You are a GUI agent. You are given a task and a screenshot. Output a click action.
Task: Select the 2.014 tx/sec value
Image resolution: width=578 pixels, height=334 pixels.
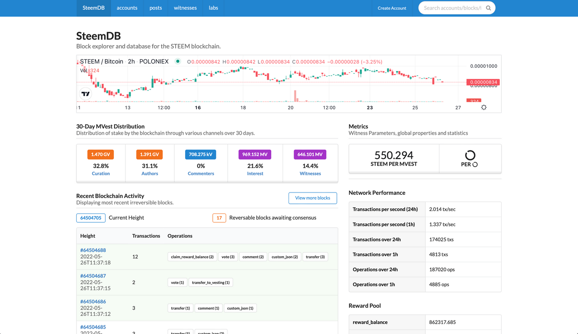tap(442, 209)
